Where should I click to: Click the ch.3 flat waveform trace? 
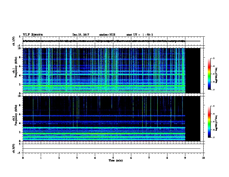pyautogui.click(x=111, y=149)
